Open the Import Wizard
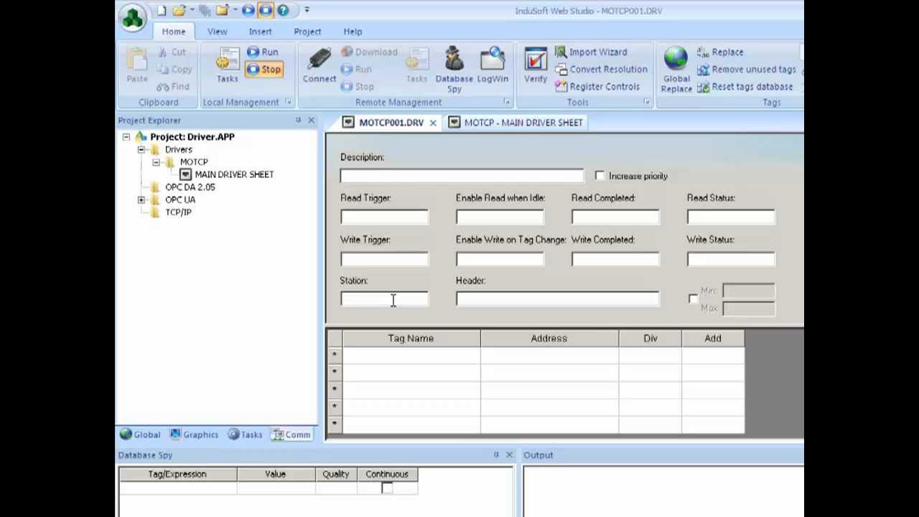 pyautogui.click(x=591, y=52)
